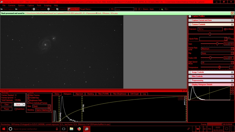Expand the Capture Format and Area section
This screenshot has height=132, width=235.
tap(190, 20)
